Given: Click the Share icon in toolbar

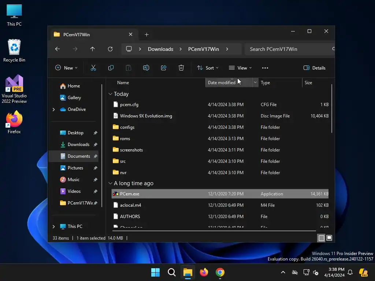Looking at the screenshot, I should point(164,68).
